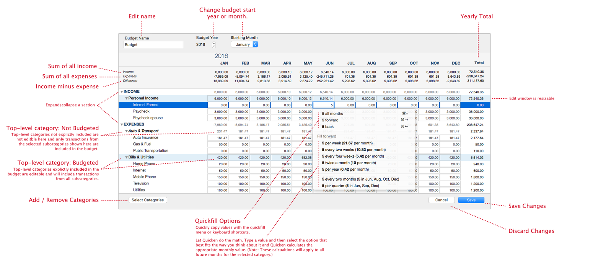Click Cancel to discard changes

click(x=441, y=200)
